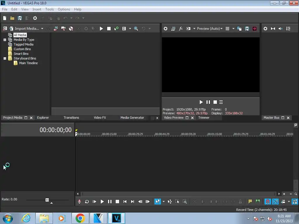Toggle Loop Playback in transport bar
The height and width of the screenshot is (224, 299).
[87, 202]
